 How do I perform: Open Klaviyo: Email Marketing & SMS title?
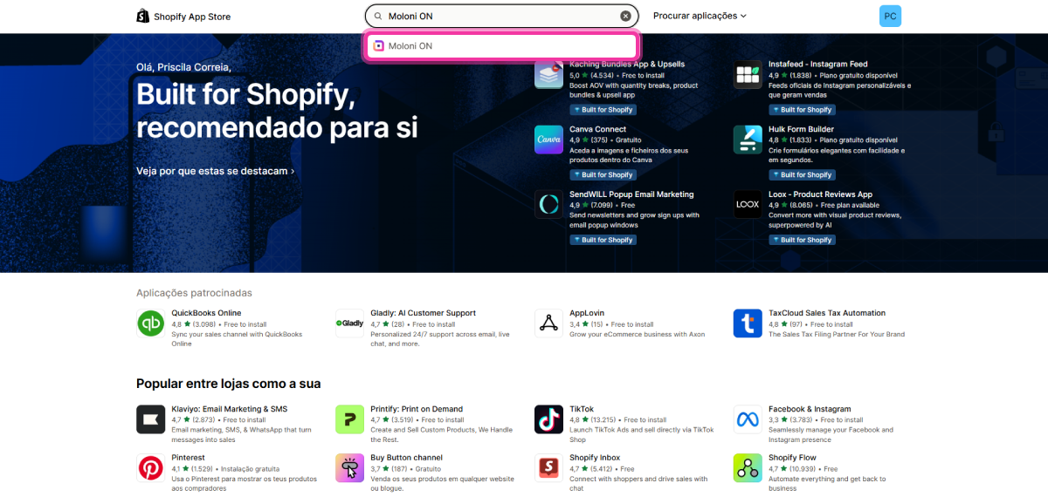click(x=229, y=409)
